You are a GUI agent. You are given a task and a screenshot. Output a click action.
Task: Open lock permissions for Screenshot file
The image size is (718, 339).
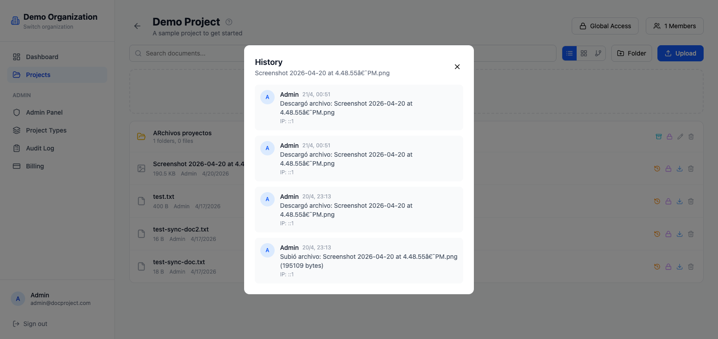point(668,169)
